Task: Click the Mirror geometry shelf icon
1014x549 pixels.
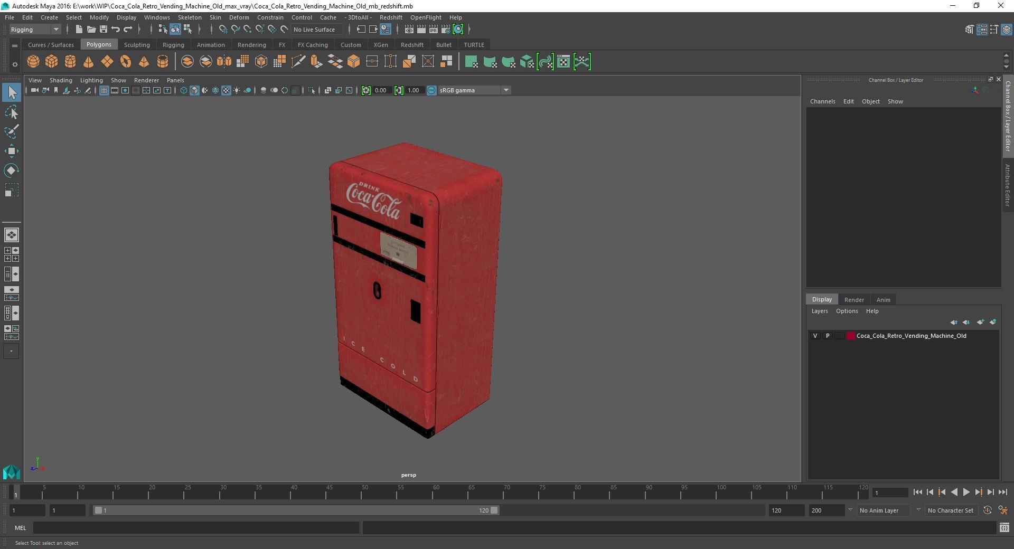Action: (x=224, y=62)
